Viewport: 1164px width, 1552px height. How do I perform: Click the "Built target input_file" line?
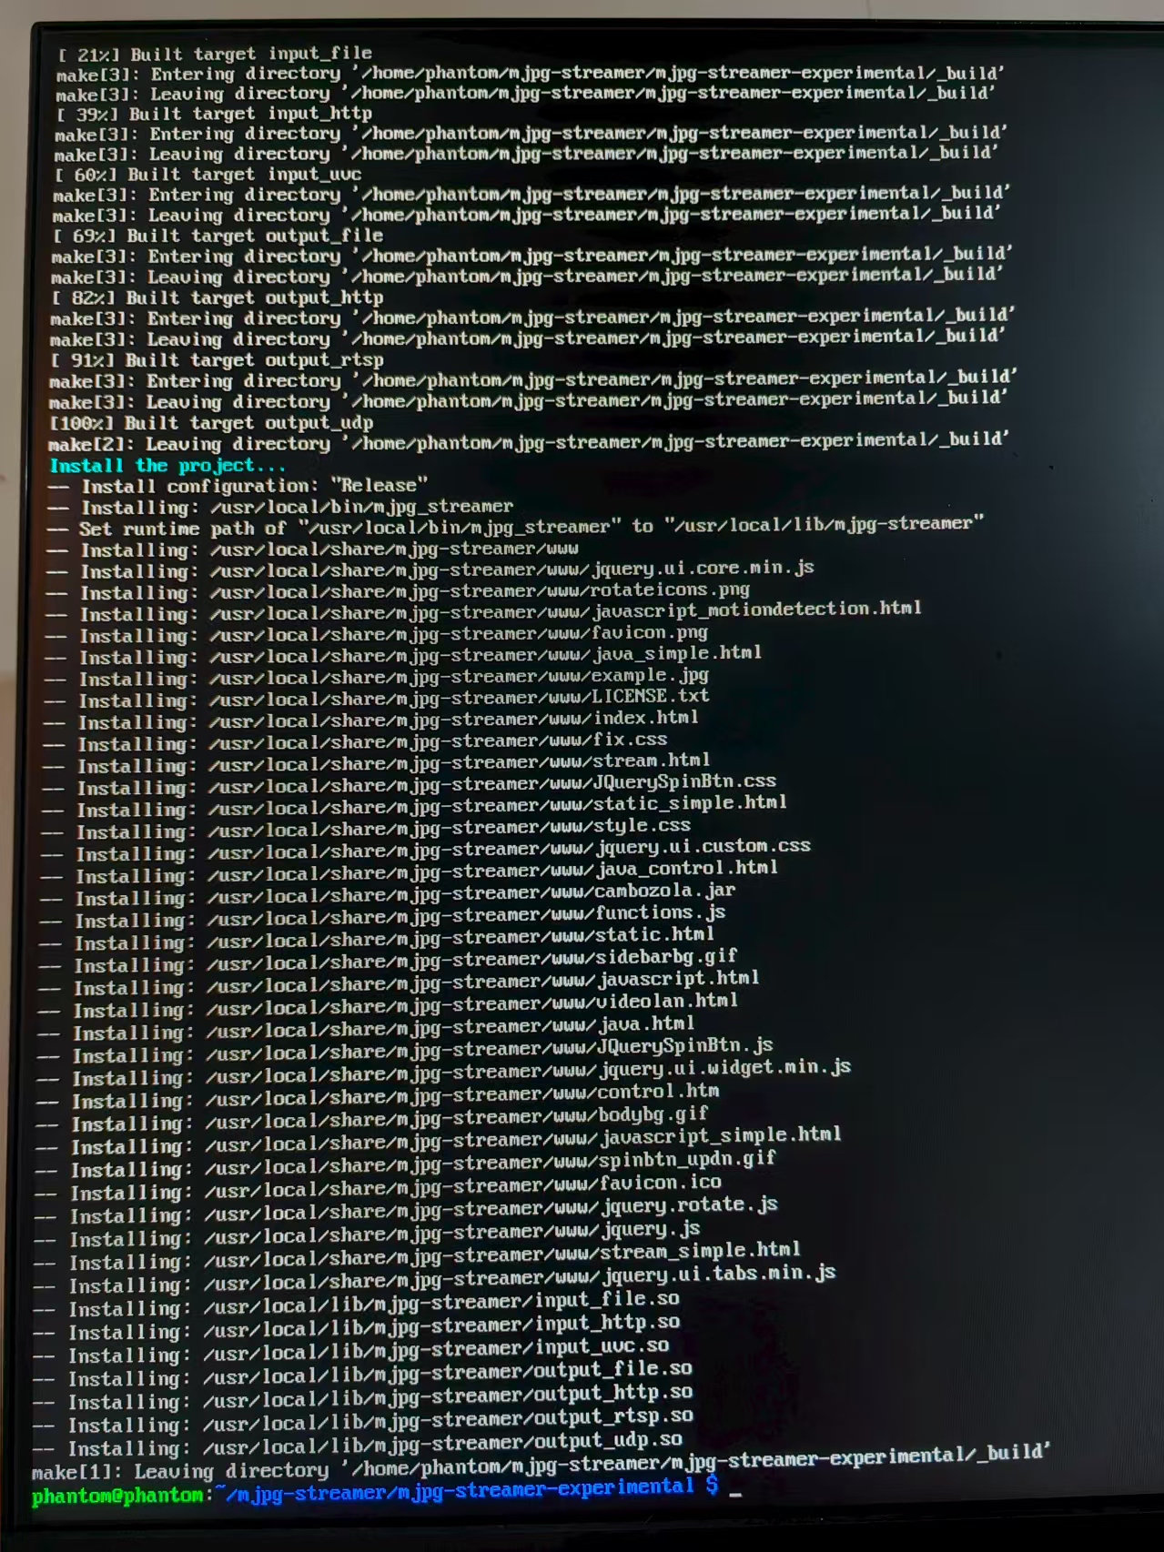215,54
